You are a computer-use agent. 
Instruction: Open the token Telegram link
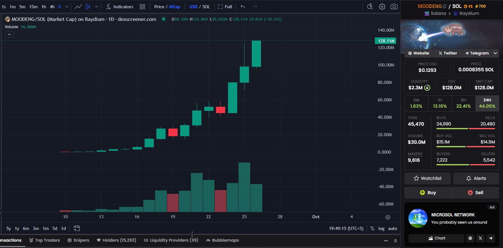click(x=477, y=53)
